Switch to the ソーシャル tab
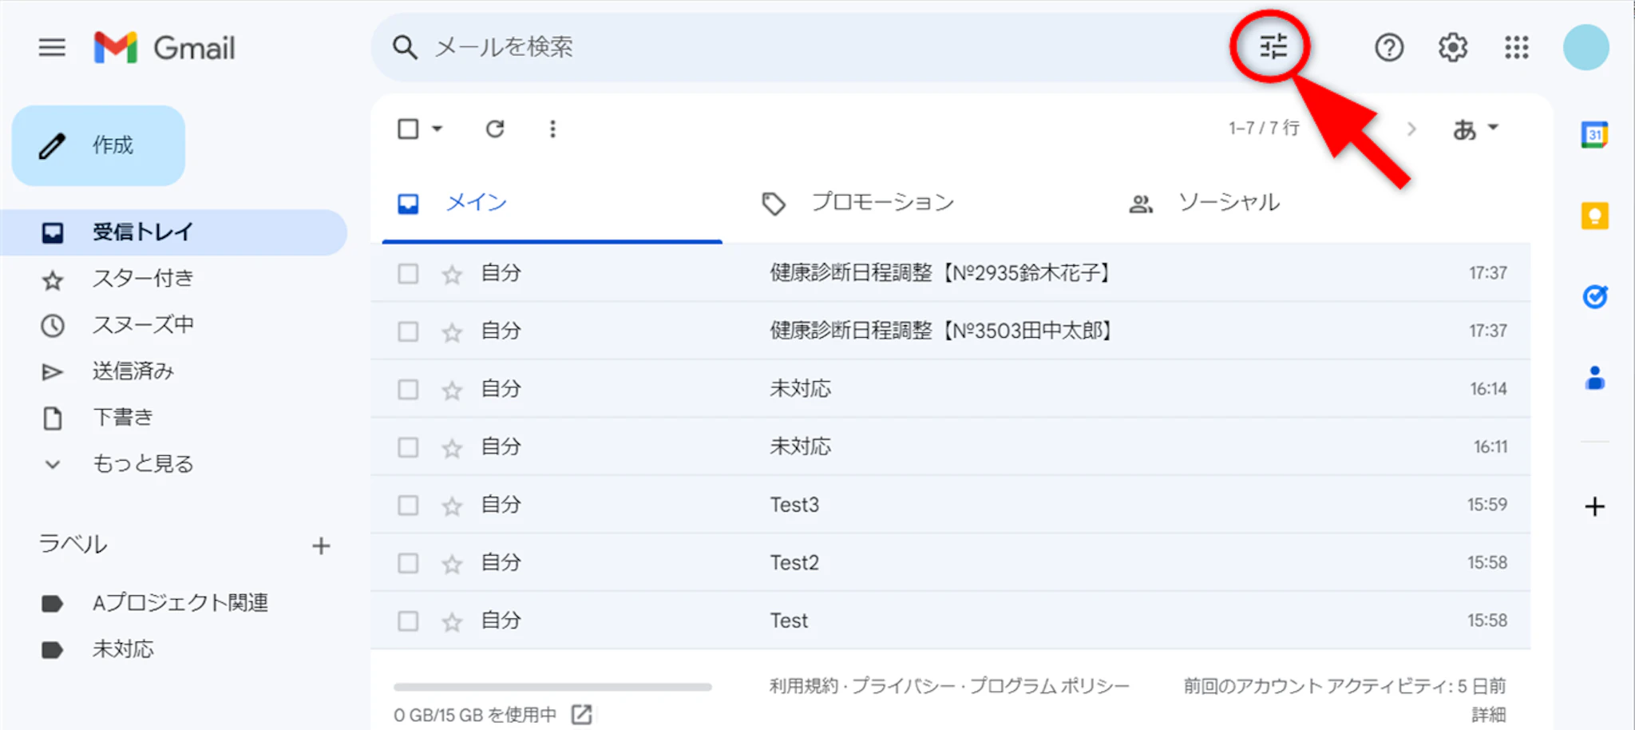 click(1228, 203)
